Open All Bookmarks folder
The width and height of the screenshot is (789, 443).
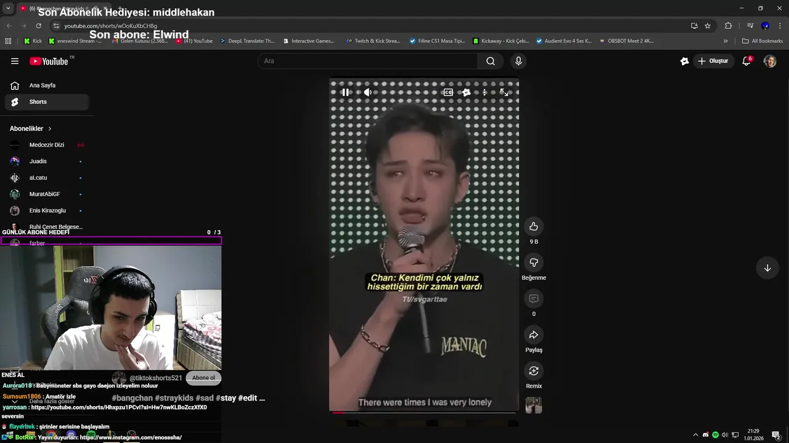[x=762, y=41]
